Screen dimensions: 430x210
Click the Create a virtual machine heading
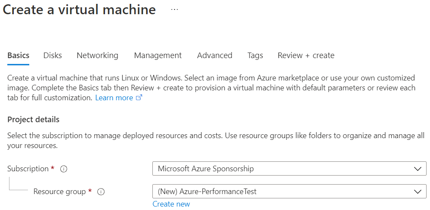tap(79, 9)
